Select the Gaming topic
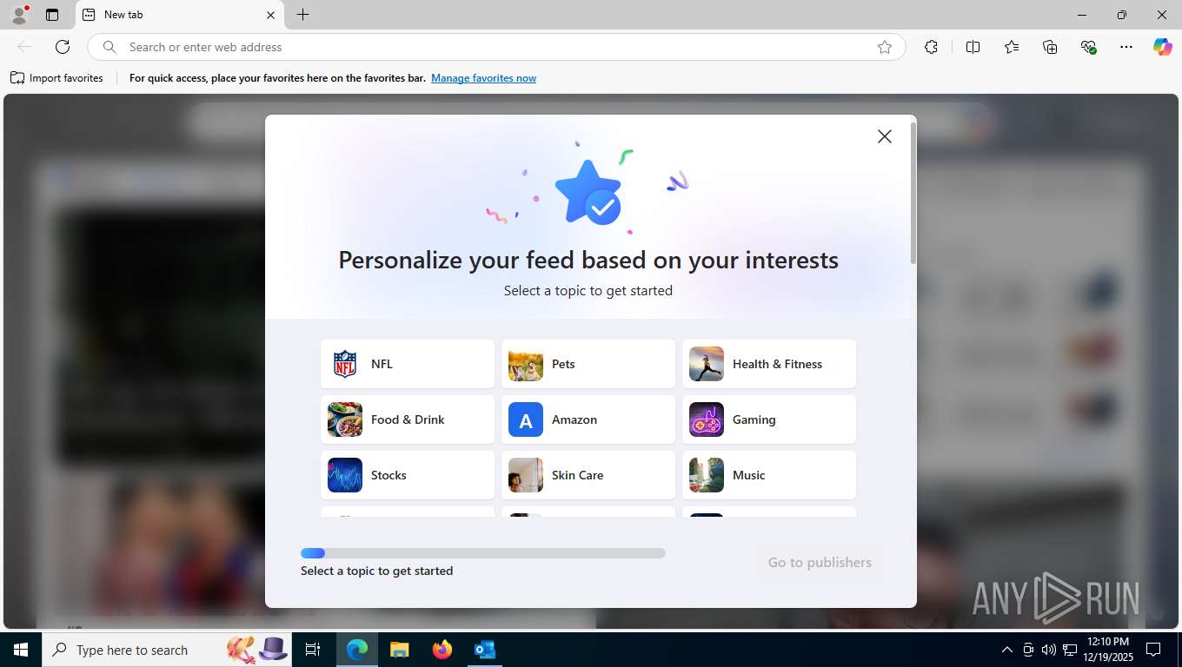 [x=769, y=419]
